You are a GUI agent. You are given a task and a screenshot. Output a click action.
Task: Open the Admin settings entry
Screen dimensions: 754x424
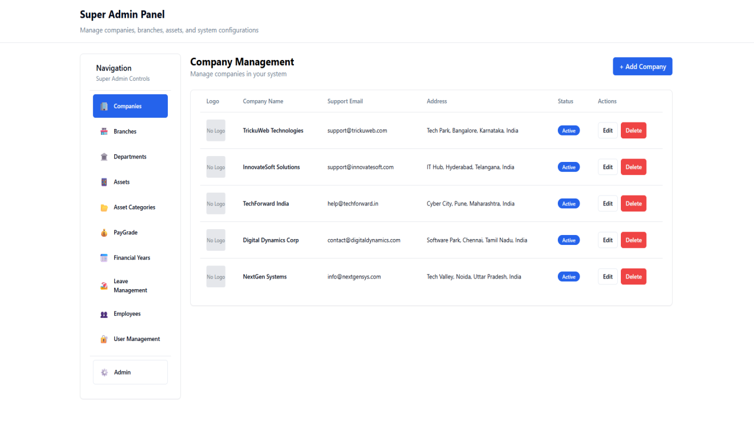click(x=130, y=372)
